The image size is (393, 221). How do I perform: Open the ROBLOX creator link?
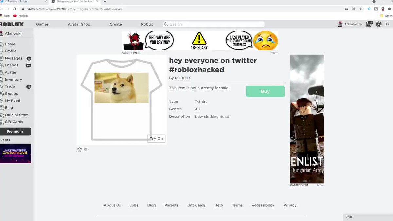(x=183, y=78)
